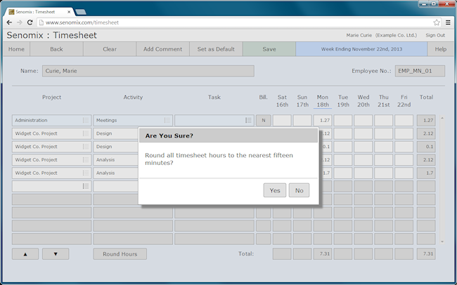The height and width of the screenshot is (285, 457).
Task: Open project list icon in second Widget Co. row
Action: coord(86,147)
